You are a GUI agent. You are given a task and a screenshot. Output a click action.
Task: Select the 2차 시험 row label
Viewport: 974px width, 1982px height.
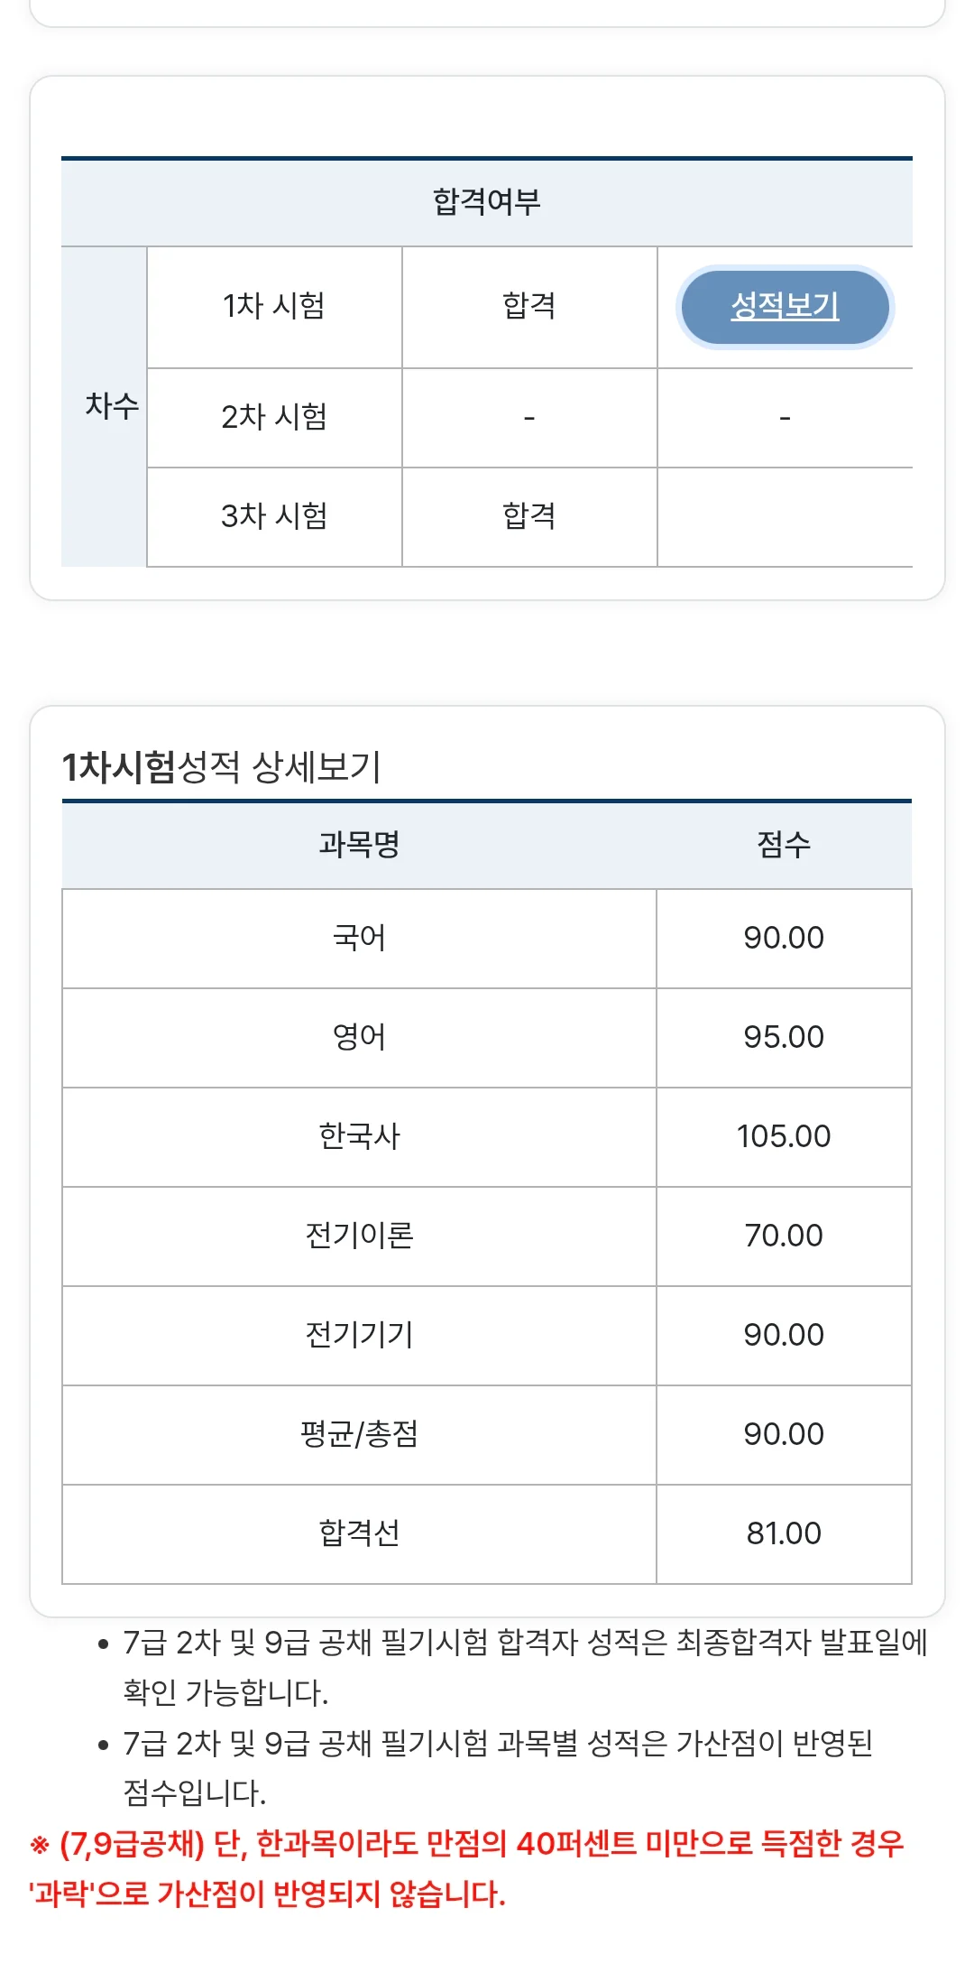pos(274,418)
